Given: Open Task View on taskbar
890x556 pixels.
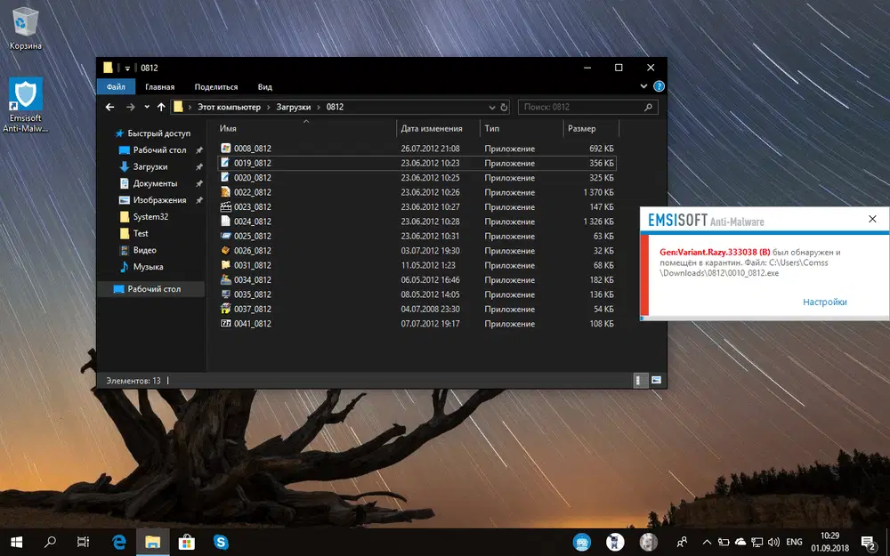Looking at the screenshot, I should coord(83,543).
